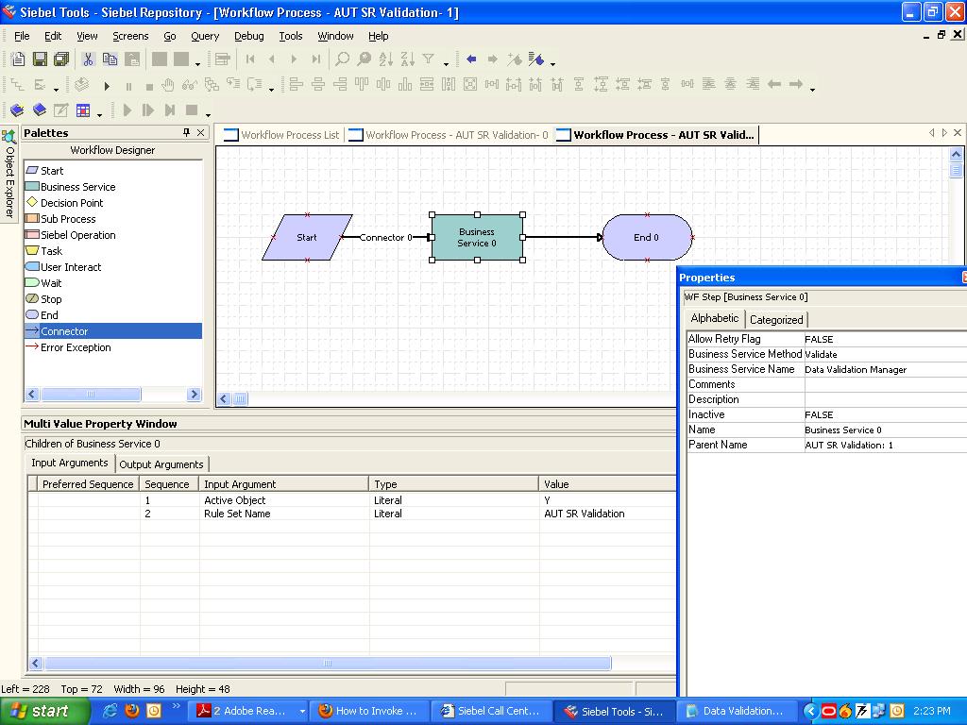Select the Output Arguments tab

coord(161,464)
